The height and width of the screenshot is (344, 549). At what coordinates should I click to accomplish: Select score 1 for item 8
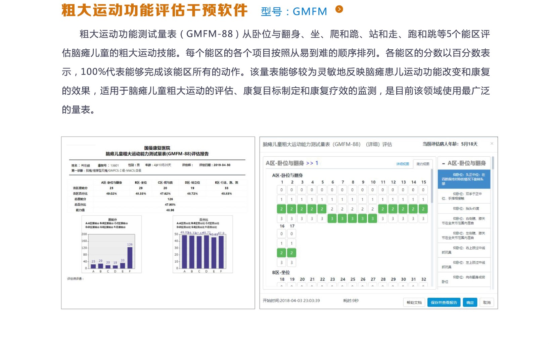coord(352,199)
